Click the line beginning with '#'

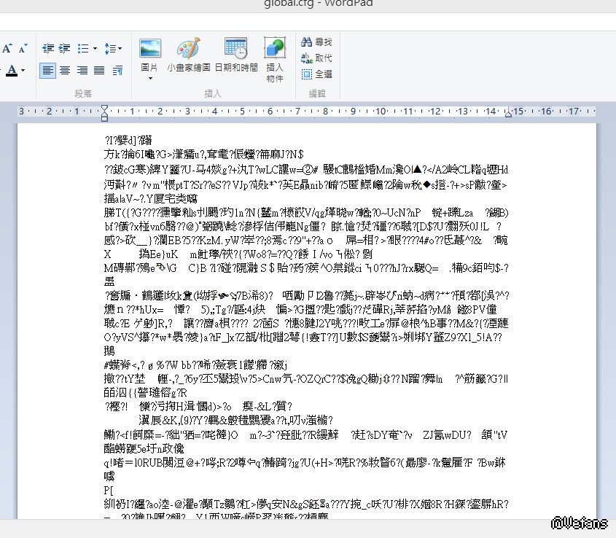coord(195,365)
